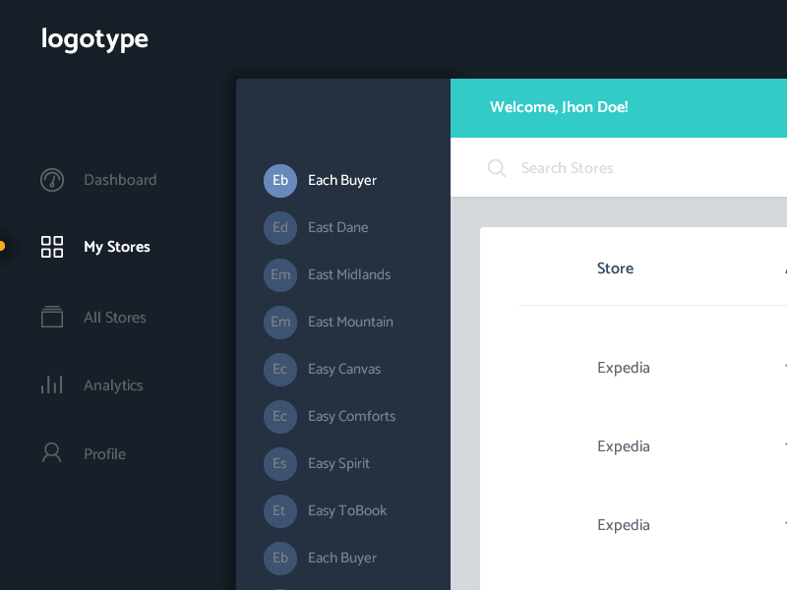Click the Store column header
The height and width of the screenshot is (590, 787).
tap(615, 268)
